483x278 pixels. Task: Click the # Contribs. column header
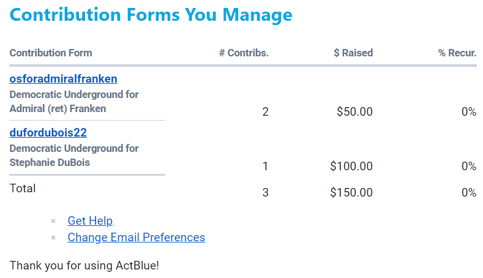[244, 53]
